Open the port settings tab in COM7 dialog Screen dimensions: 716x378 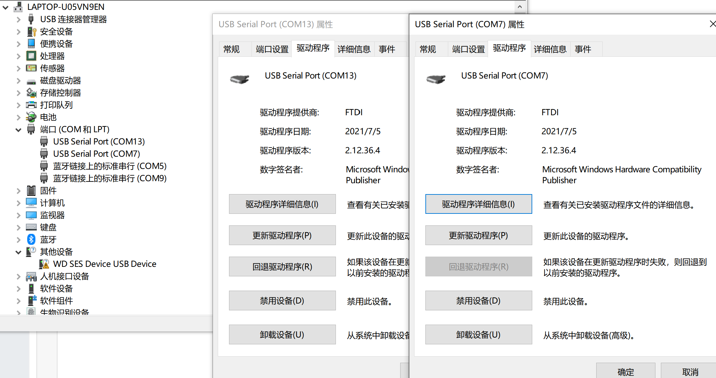point(468,49)
